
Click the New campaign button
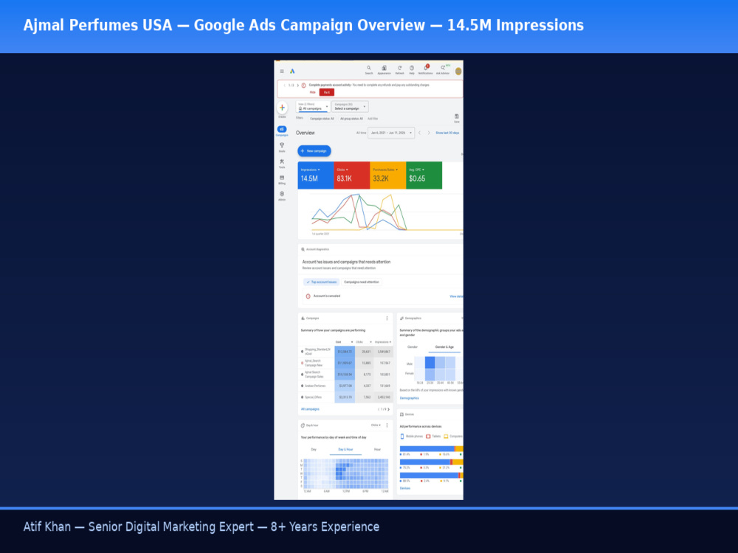(x=314, y=151)
